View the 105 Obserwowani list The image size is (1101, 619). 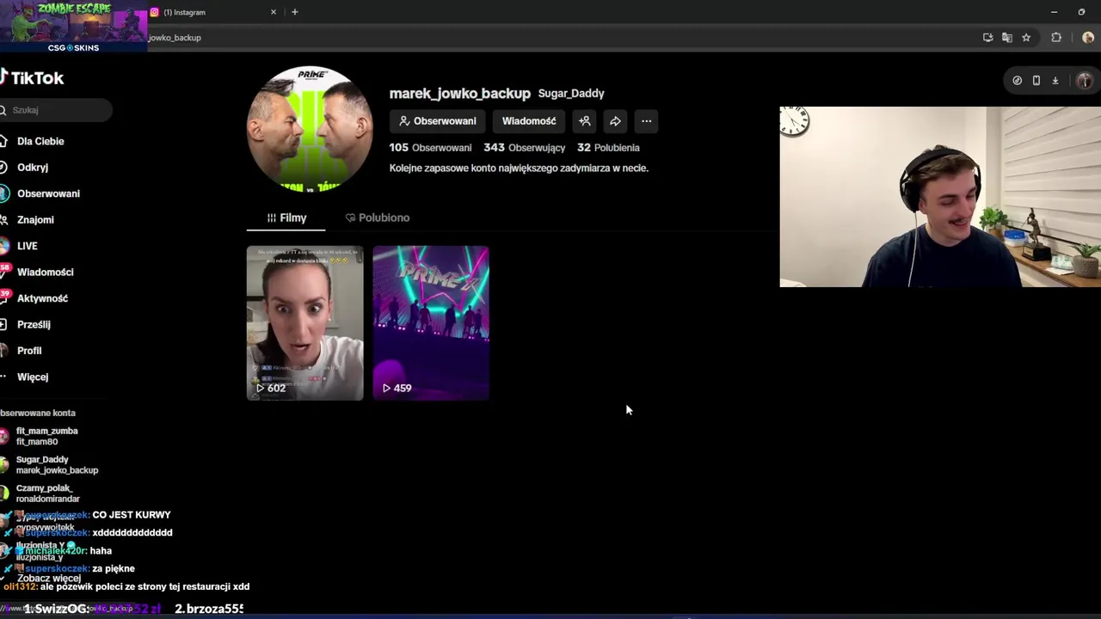click(430, 148)
